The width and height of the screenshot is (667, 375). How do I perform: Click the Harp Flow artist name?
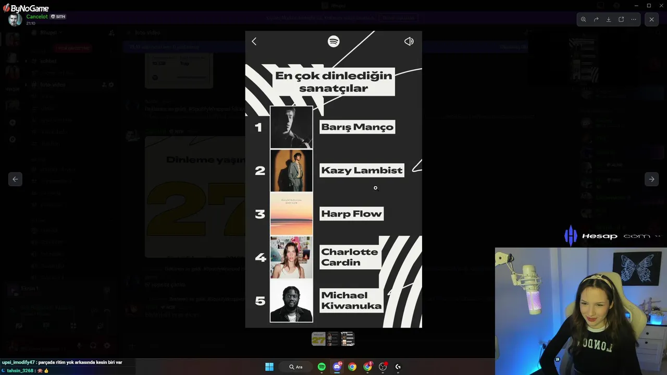(x=352, y=214)
